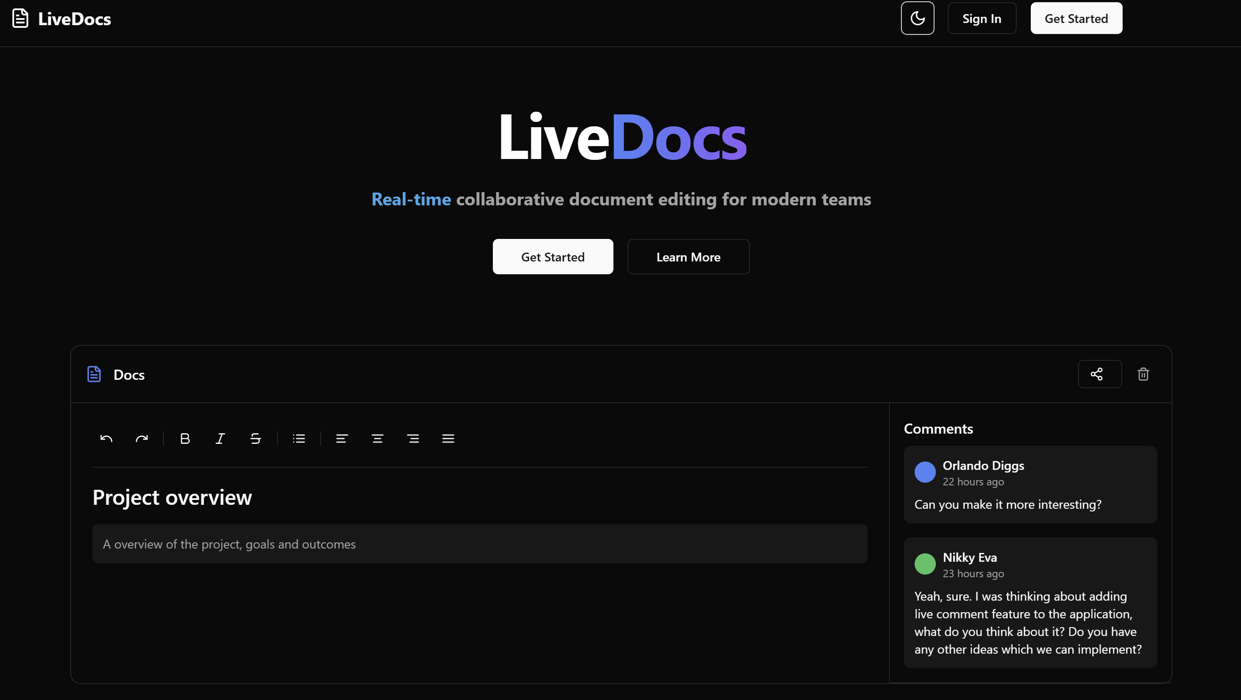Toggle bold formatting

185,439
